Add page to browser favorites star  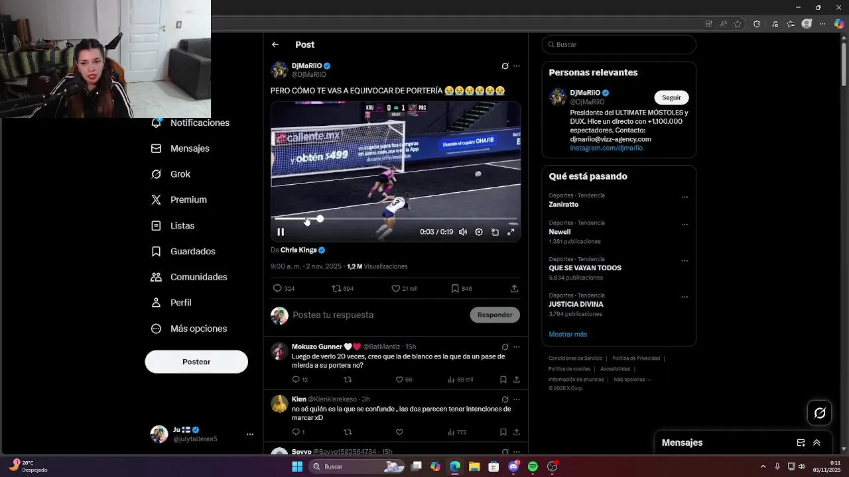(x=738, y=24)
